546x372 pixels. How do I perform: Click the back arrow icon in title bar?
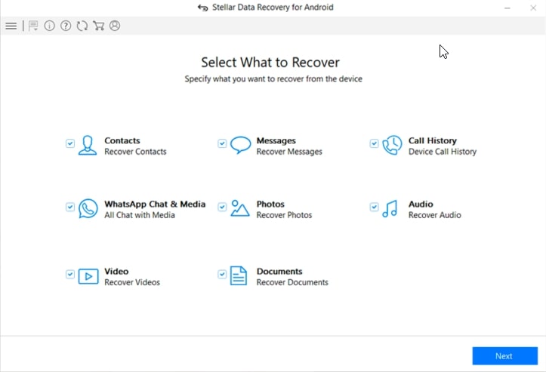point(202,8)
